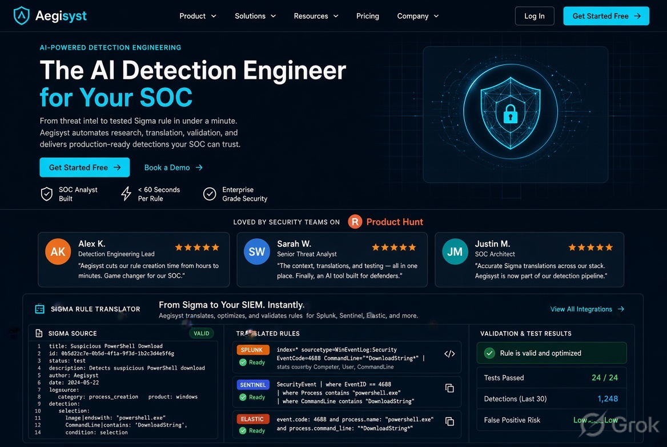Click the VALID status badge

[201, 333]
